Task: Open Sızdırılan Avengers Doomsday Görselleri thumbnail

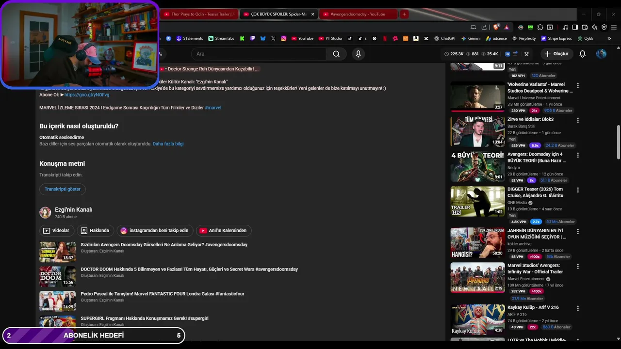Action: pyautogui.click(x=58, y=252)
